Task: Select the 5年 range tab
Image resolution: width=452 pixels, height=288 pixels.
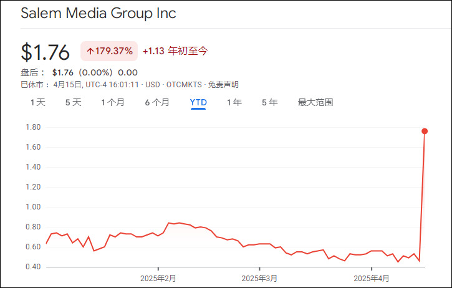Action: click(270, 102)
